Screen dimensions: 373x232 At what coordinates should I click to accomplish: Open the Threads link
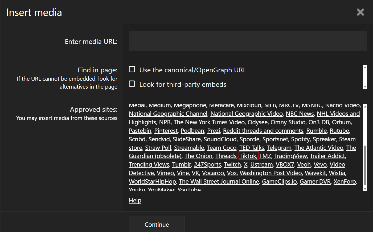tap(226, 156)
